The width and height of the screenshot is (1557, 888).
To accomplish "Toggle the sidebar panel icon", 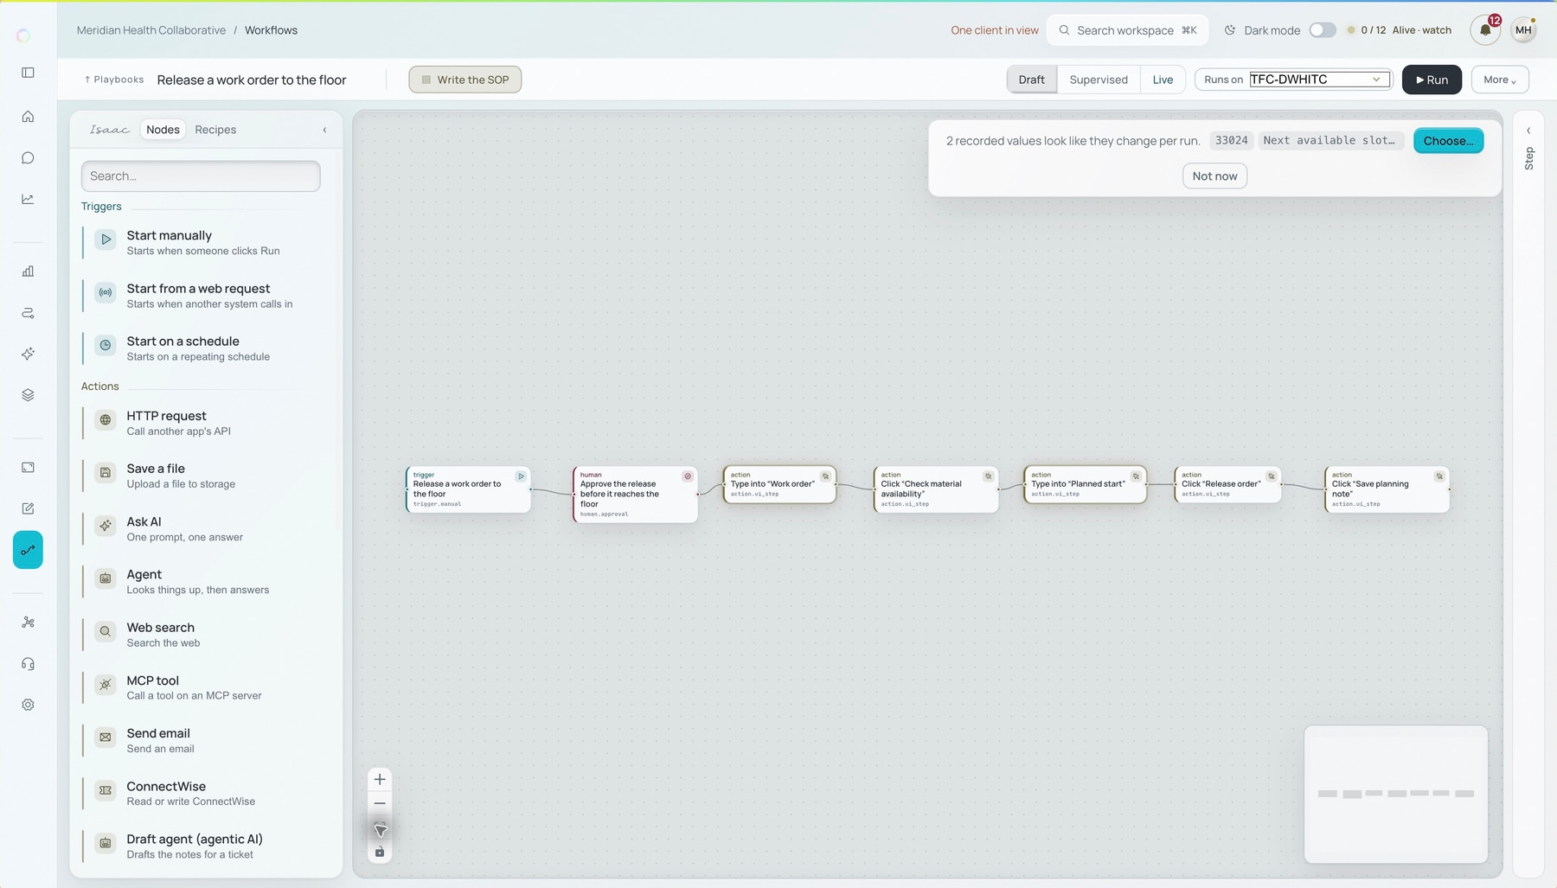I will coord(28,73).
